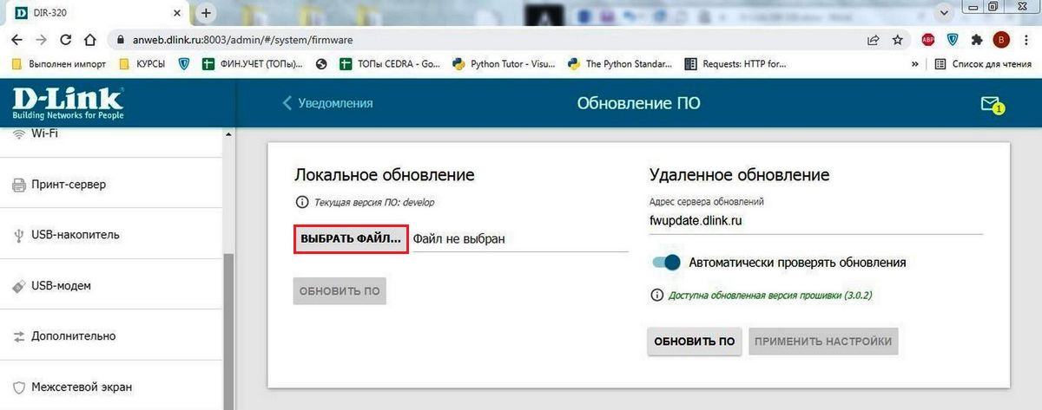Go forward with the browser forward arrow
This screenshot has height=410, width=1042.
[x=42, y=40]
